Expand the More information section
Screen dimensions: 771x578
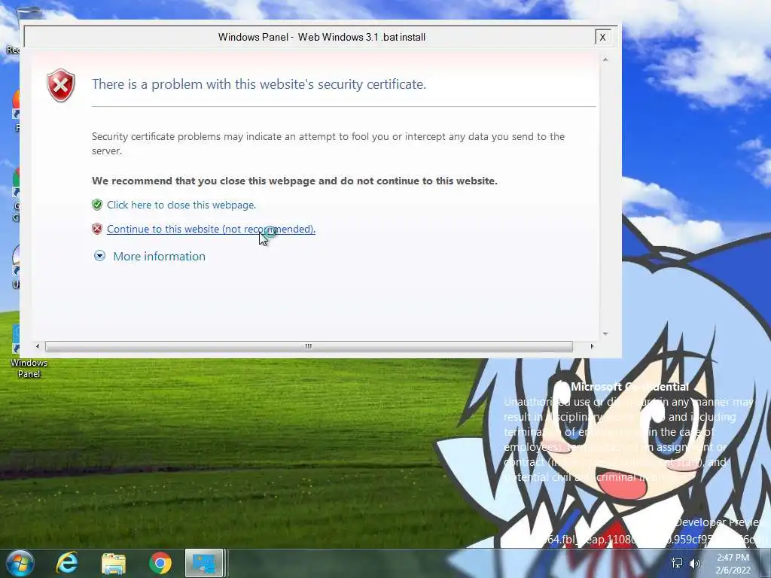100,256
